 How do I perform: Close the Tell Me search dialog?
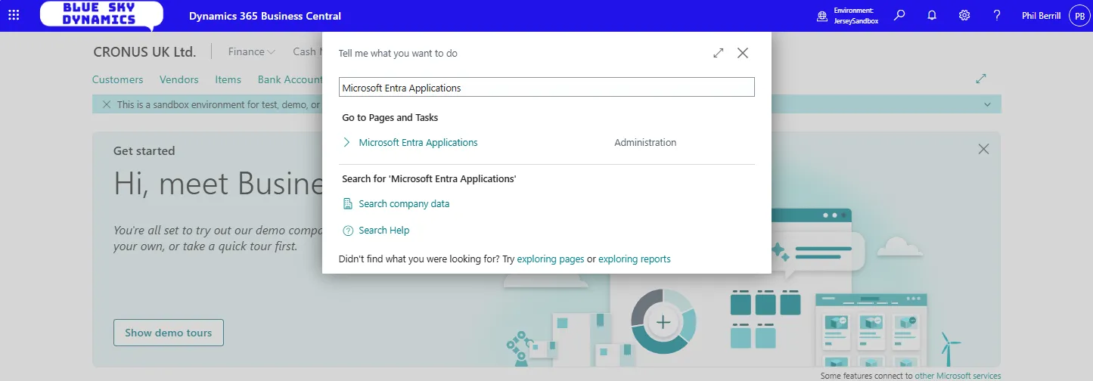(x=743, y=53)
